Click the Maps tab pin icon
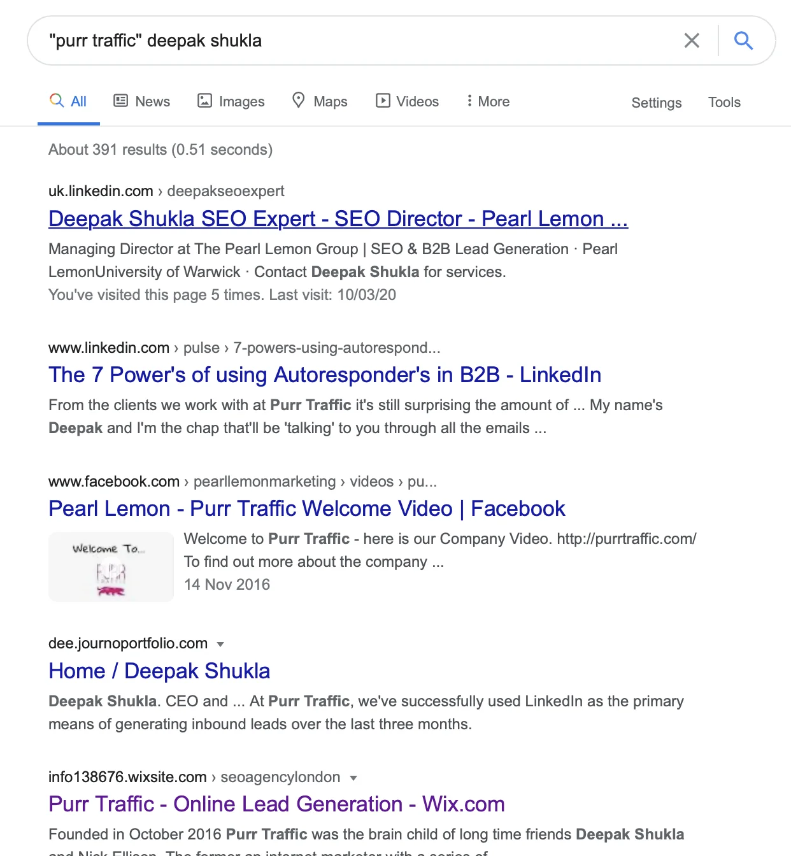 click(x=298, y=100)
